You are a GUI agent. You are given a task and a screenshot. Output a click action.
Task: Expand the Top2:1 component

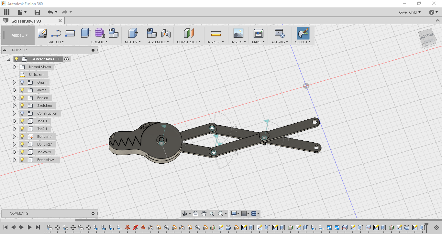14,129
